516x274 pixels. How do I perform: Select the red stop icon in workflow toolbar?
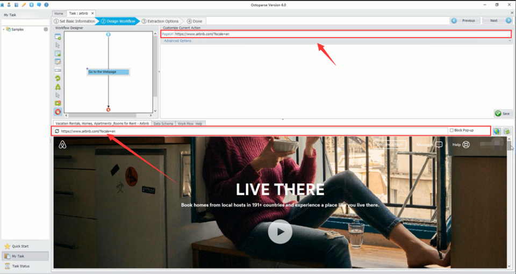[x=58, y=112]
